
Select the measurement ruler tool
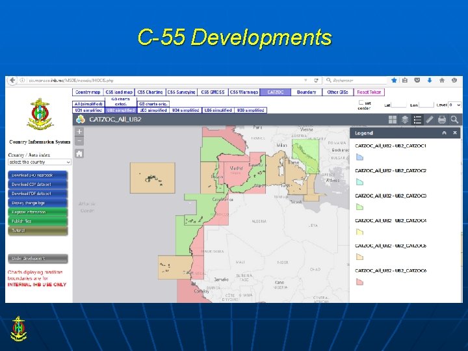(x=430, y=120)
